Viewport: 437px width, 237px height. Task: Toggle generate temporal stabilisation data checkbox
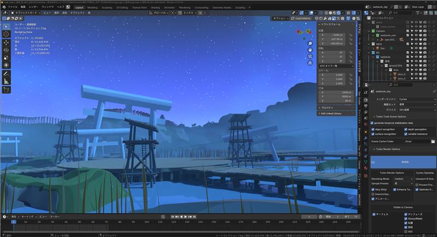pyautogui.click(x=373, y=123)
